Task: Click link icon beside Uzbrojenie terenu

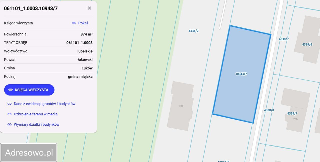Action: (9, 114)
